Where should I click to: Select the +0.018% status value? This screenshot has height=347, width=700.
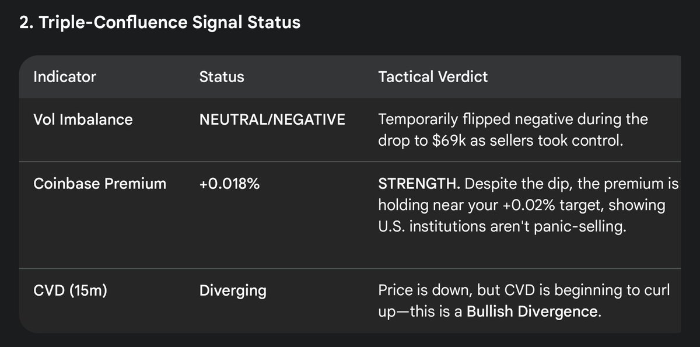[x=230, y=184]
